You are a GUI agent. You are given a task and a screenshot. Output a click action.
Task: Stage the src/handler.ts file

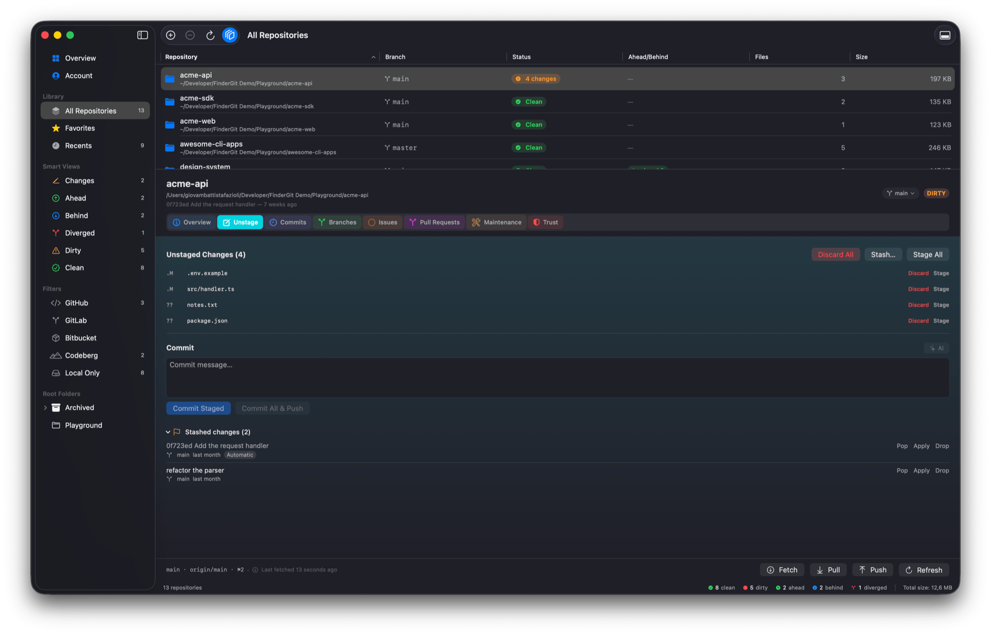tap(941, 289)
